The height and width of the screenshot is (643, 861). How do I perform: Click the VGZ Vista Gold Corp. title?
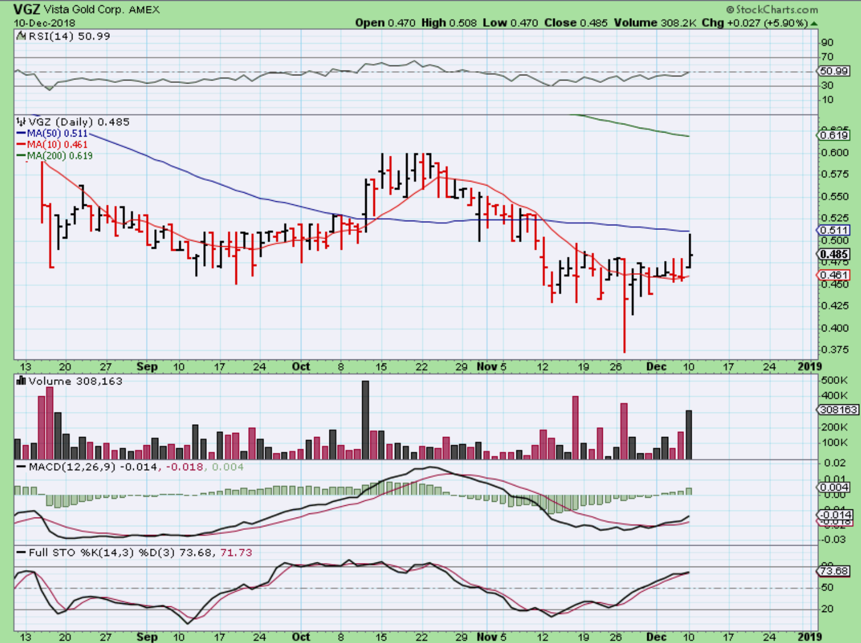coord(86,9)
